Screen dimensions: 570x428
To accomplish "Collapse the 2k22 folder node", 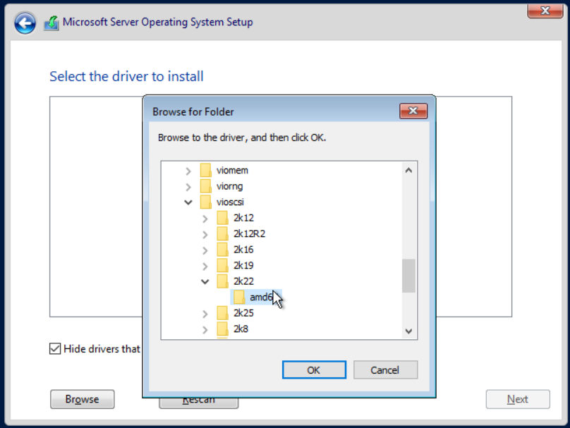I will (x=205, y=281).
